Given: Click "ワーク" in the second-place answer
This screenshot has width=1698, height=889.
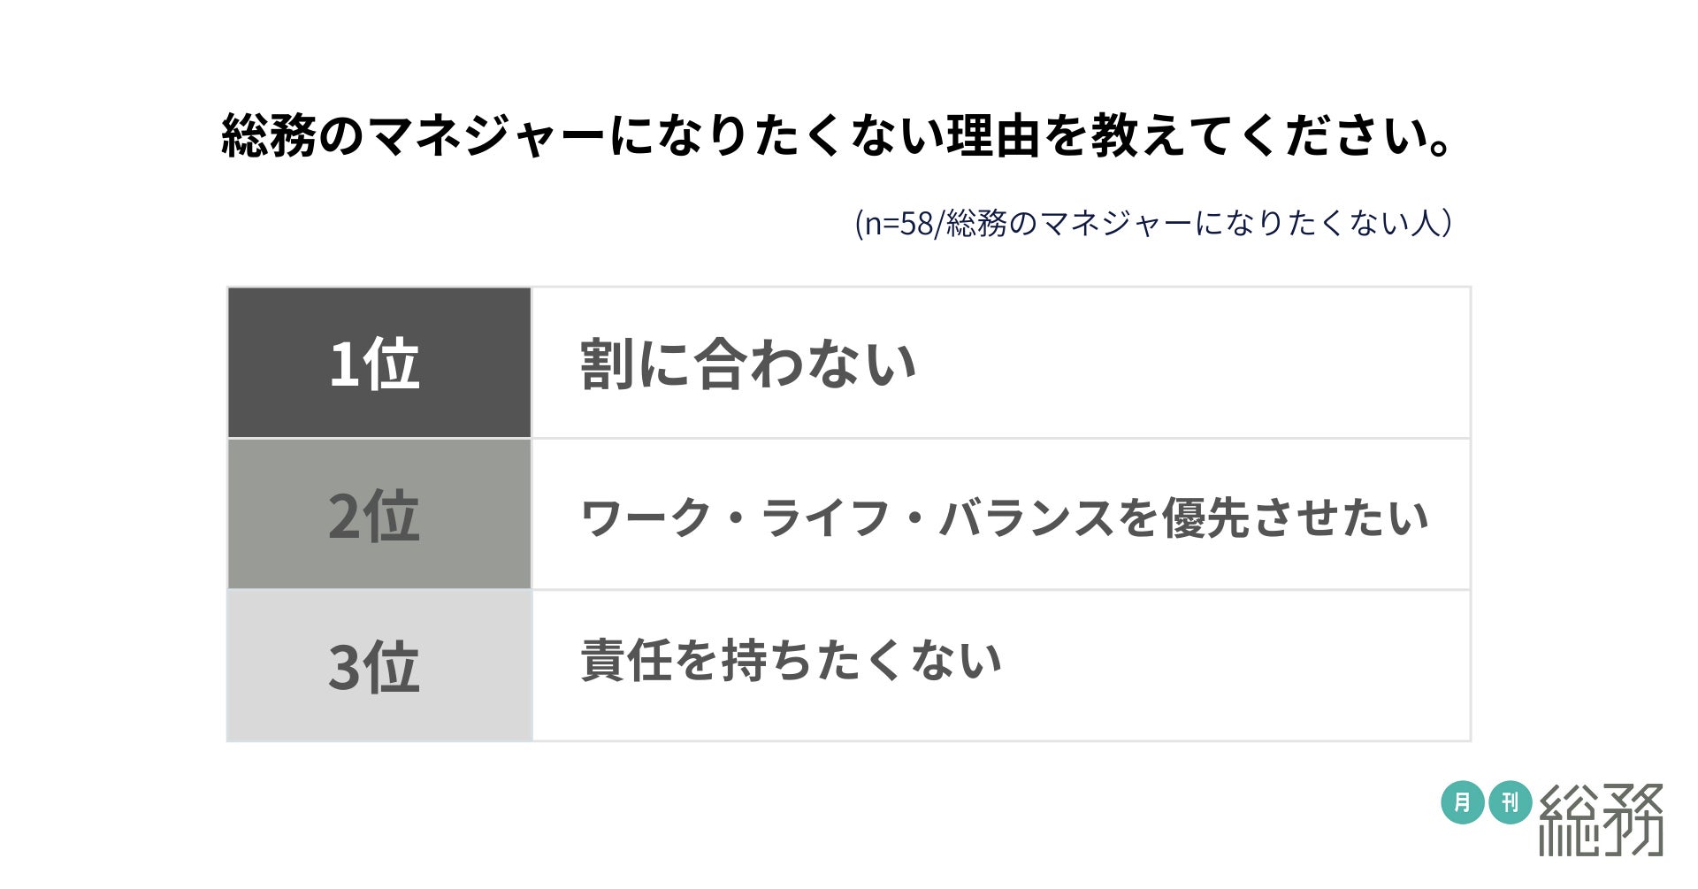Looking at the screenshot, I should (x=646, y=517).
